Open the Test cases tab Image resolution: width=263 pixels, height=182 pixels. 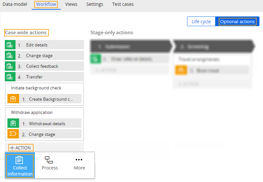pos(123,4)
